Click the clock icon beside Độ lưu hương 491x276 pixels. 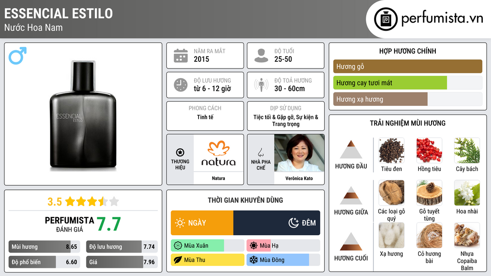181,85
